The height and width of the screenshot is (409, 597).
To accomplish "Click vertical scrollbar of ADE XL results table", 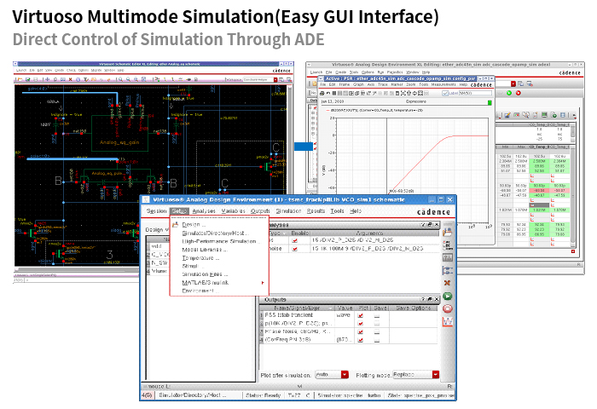I will pos(572,198).
